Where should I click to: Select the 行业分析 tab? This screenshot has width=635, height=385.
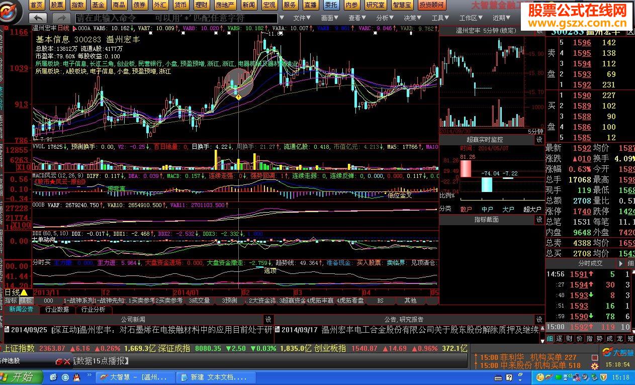coord(93,310)
